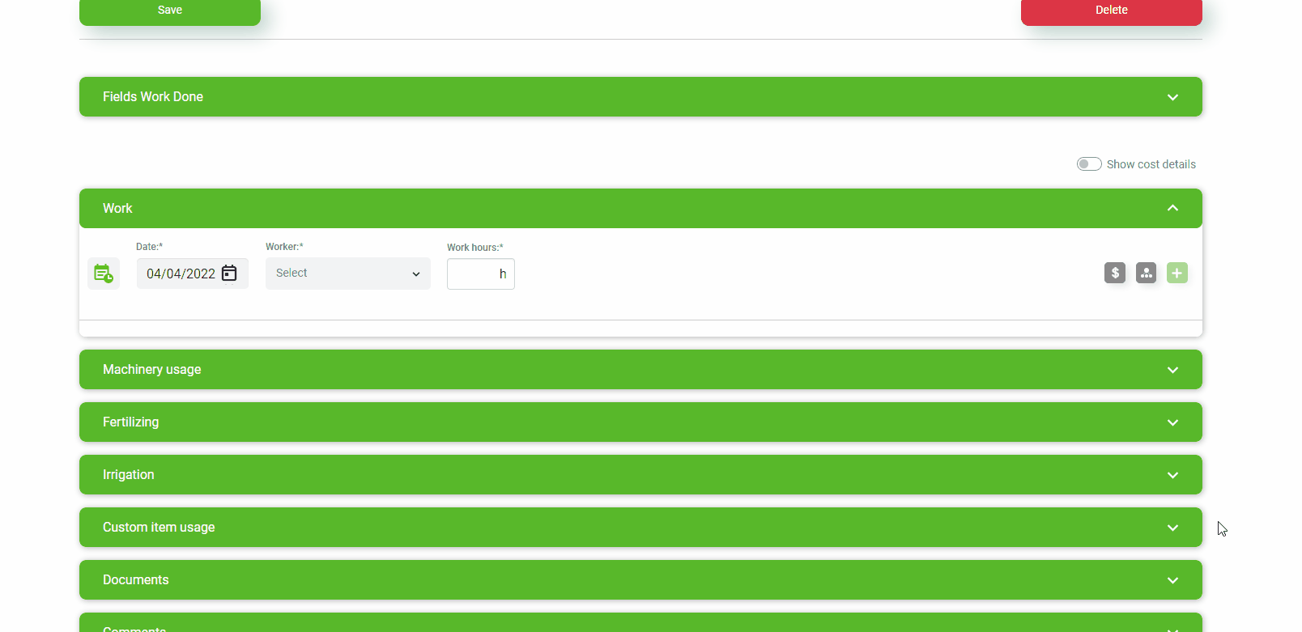
Task: Click the Irrigation chevron arrow
Action: point(1172,475)
